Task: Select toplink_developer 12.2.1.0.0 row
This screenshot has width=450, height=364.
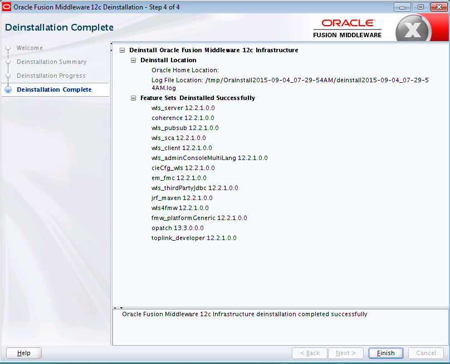Action: [x=194, y=238]
